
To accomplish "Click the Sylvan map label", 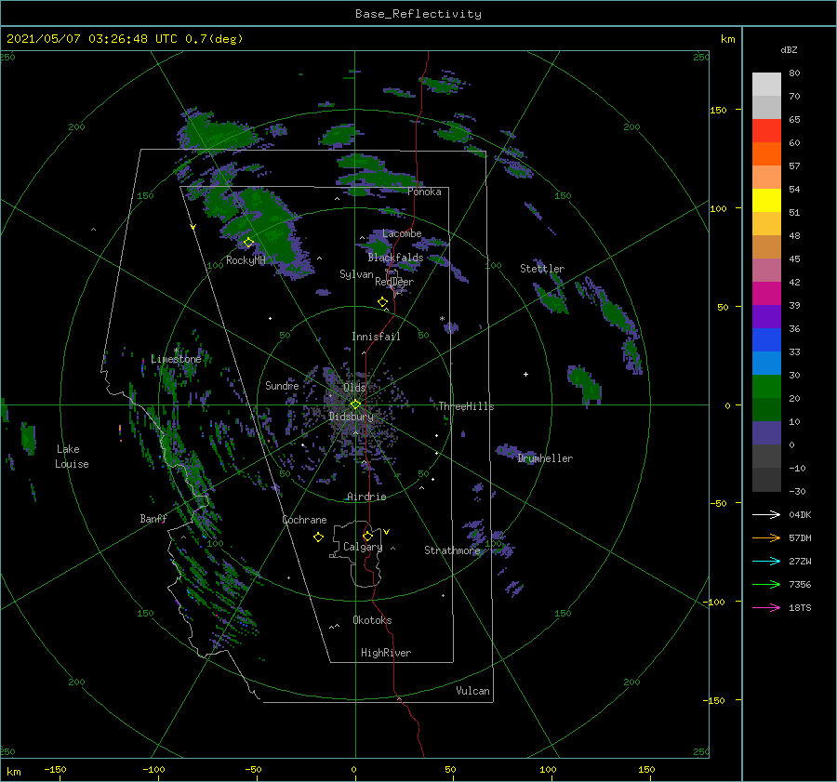I will (x=356, y=274).
